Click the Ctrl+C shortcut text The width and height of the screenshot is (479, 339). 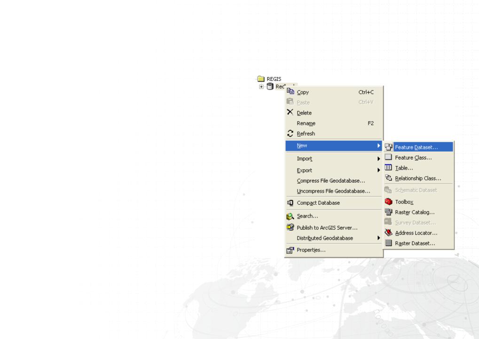[x=366, y=92]
